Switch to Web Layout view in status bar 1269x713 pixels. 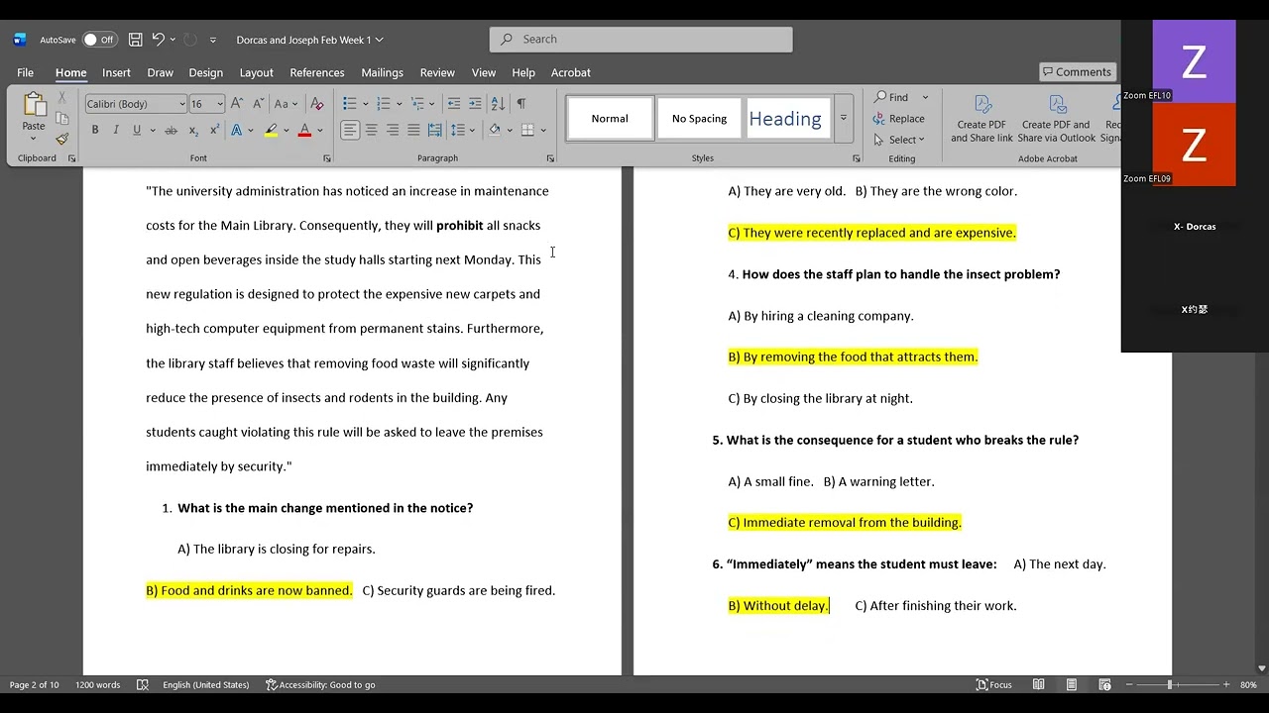pyautogui.click(x=1104, y=684)
